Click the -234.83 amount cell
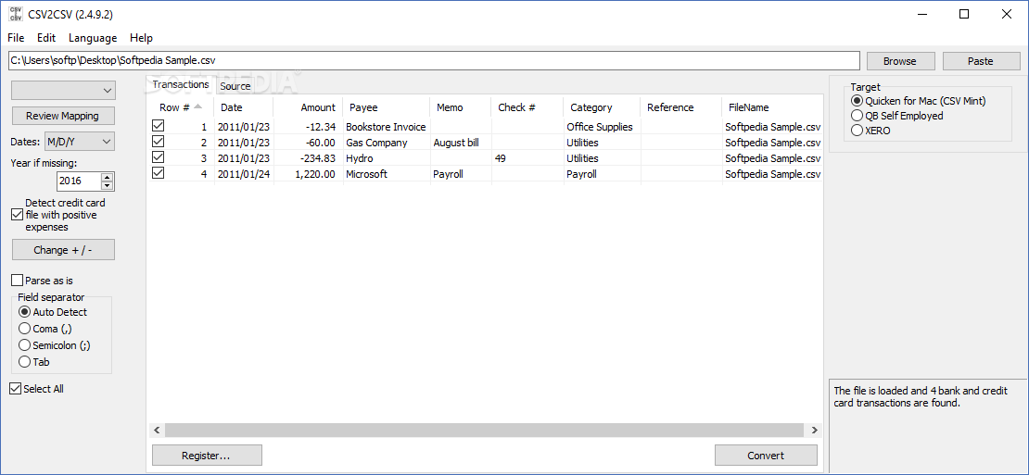1029x475 pixels. [308, 158]
